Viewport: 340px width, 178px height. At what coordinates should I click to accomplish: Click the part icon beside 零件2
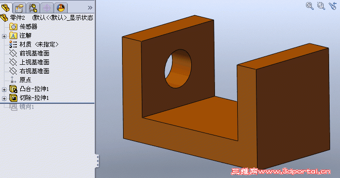pyautogui.click(x=4, y=18)
